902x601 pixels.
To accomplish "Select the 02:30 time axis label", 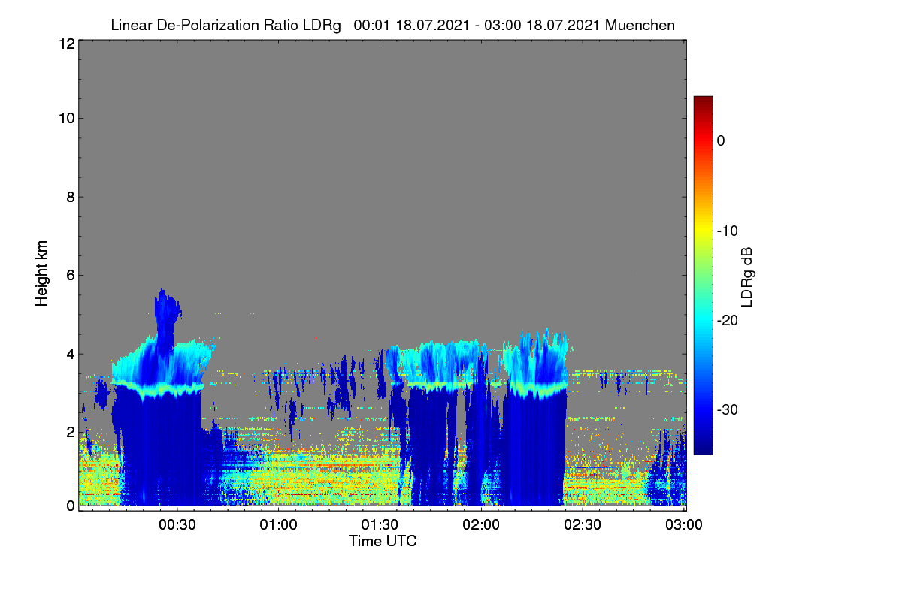I will click(583, 524).
